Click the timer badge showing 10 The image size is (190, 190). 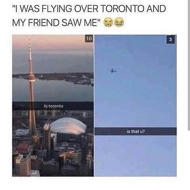coord(89,39)
